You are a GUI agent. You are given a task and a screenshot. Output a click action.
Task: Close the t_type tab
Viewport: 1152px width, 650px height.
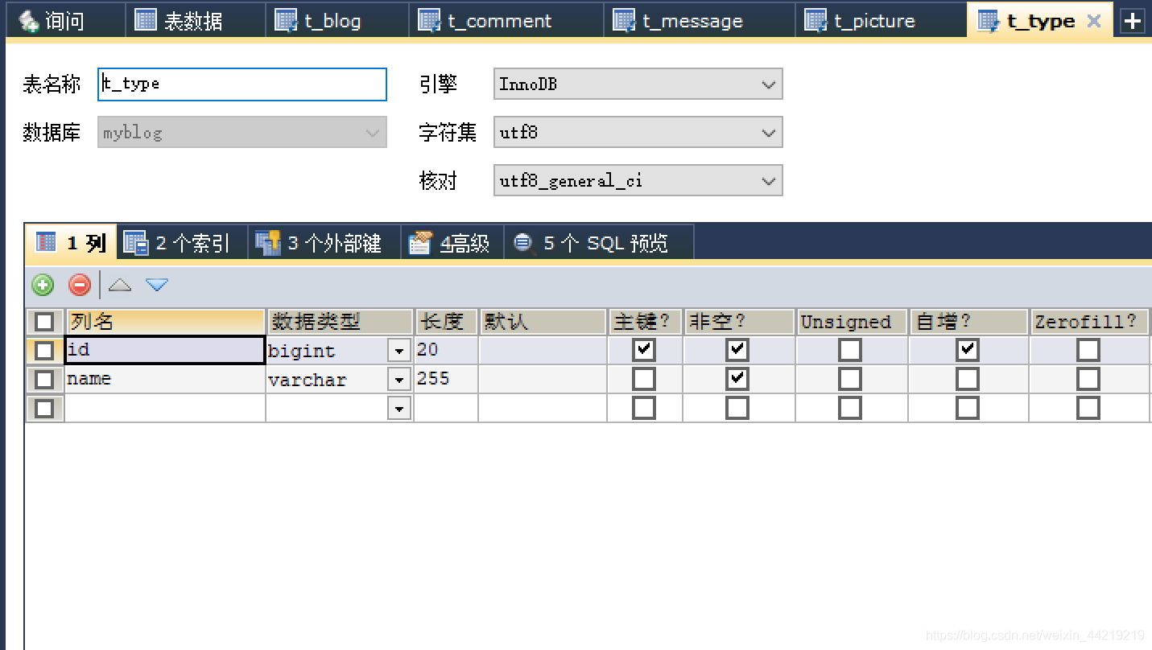pos(1093,21)
